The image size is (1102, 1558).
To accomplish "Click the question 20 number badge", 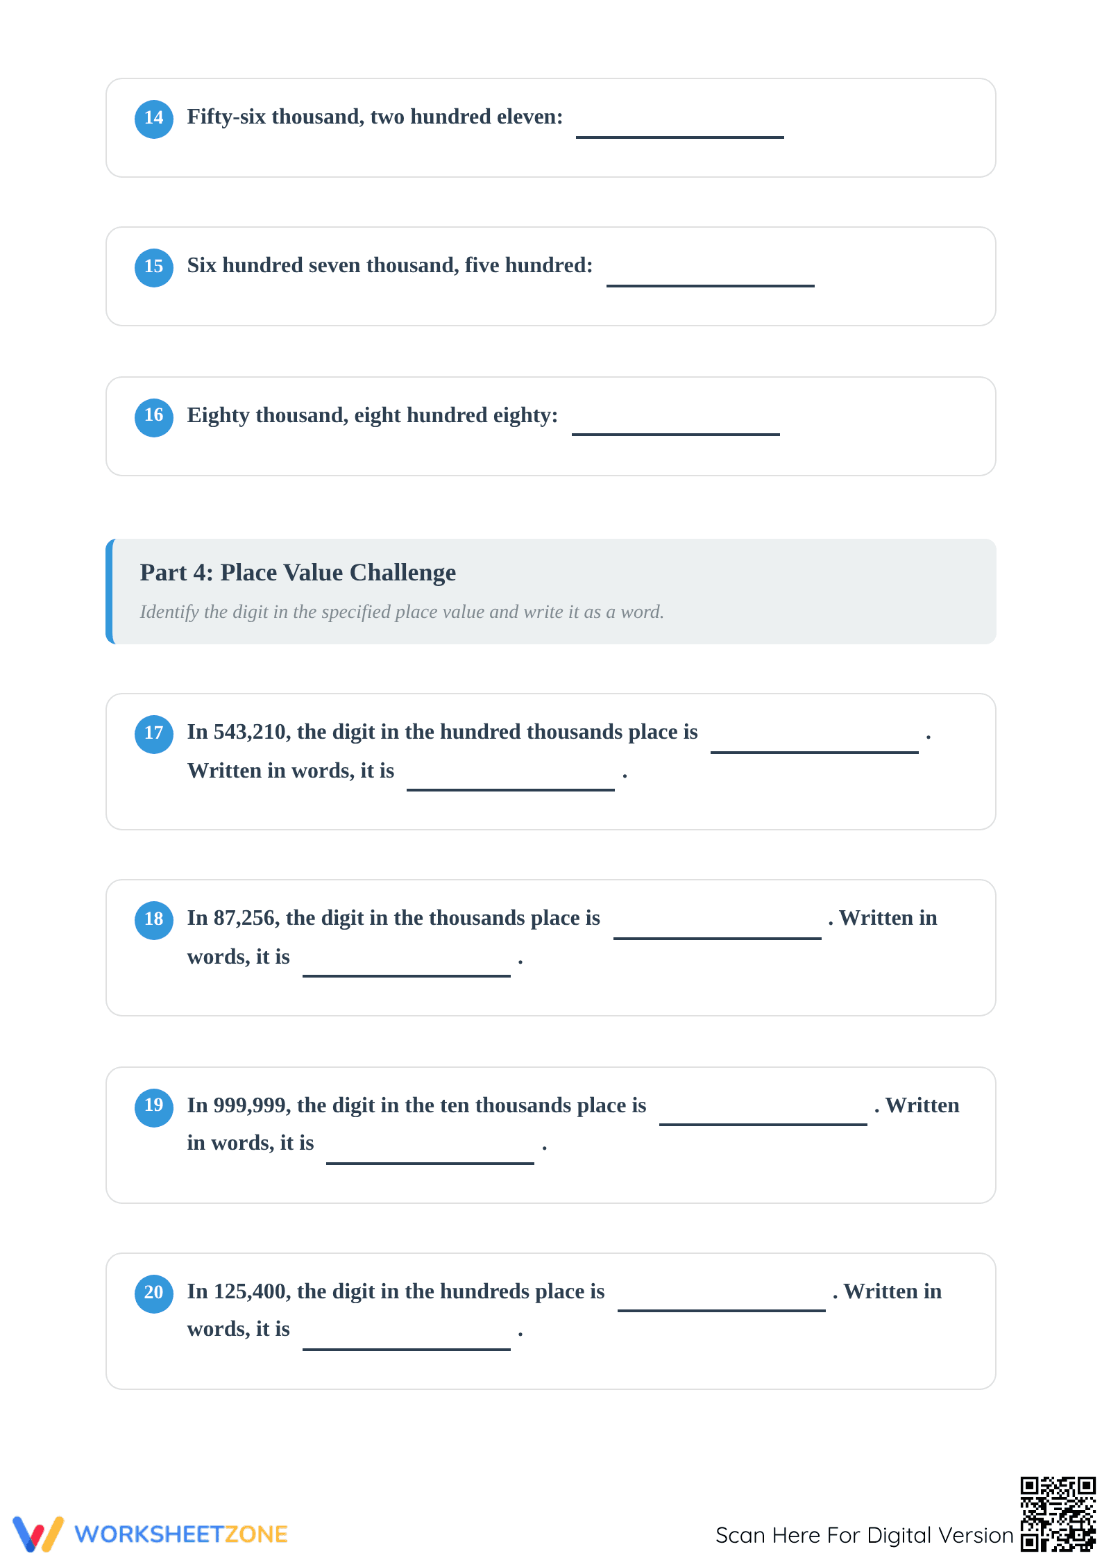I will coord(153,1293).
